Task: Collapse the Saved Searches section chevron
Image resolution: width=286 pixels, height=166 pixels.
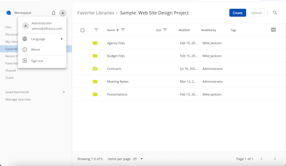Action: point(64,92)
